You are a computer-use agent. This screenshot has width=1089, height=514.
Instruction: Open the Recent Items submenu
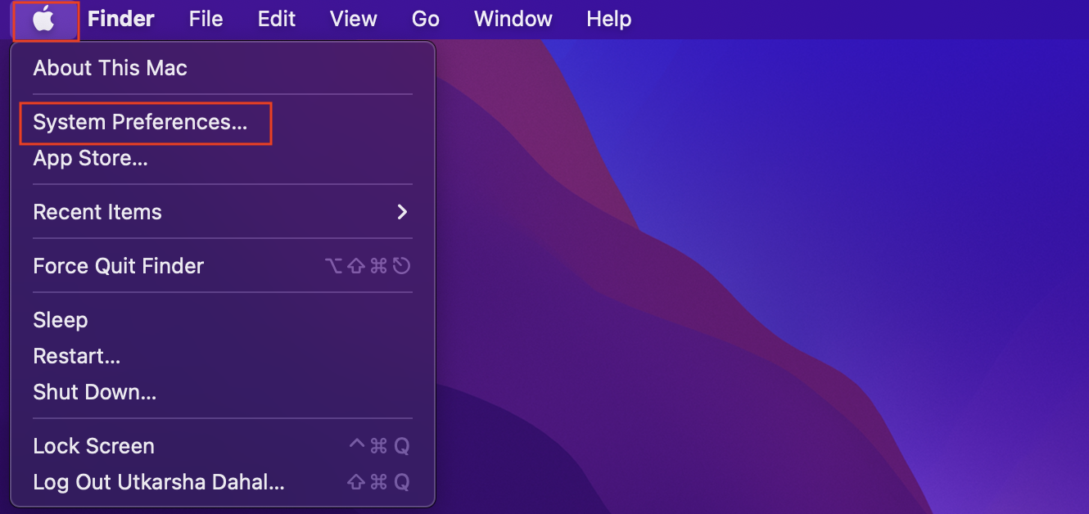pos(97,212)
